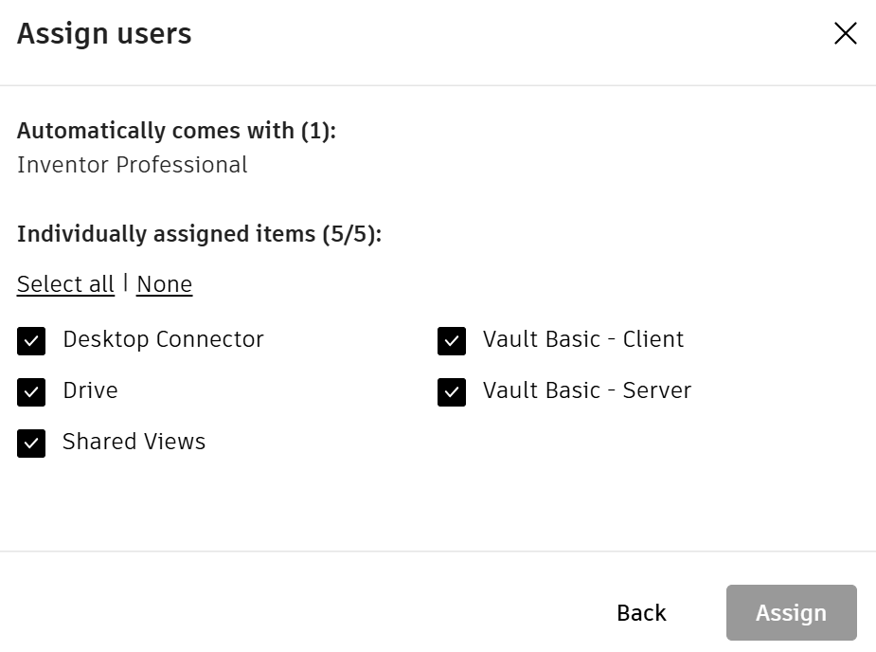Click the Automatically comes with heading
Viewport: 876px width, 652px height.
176,131
